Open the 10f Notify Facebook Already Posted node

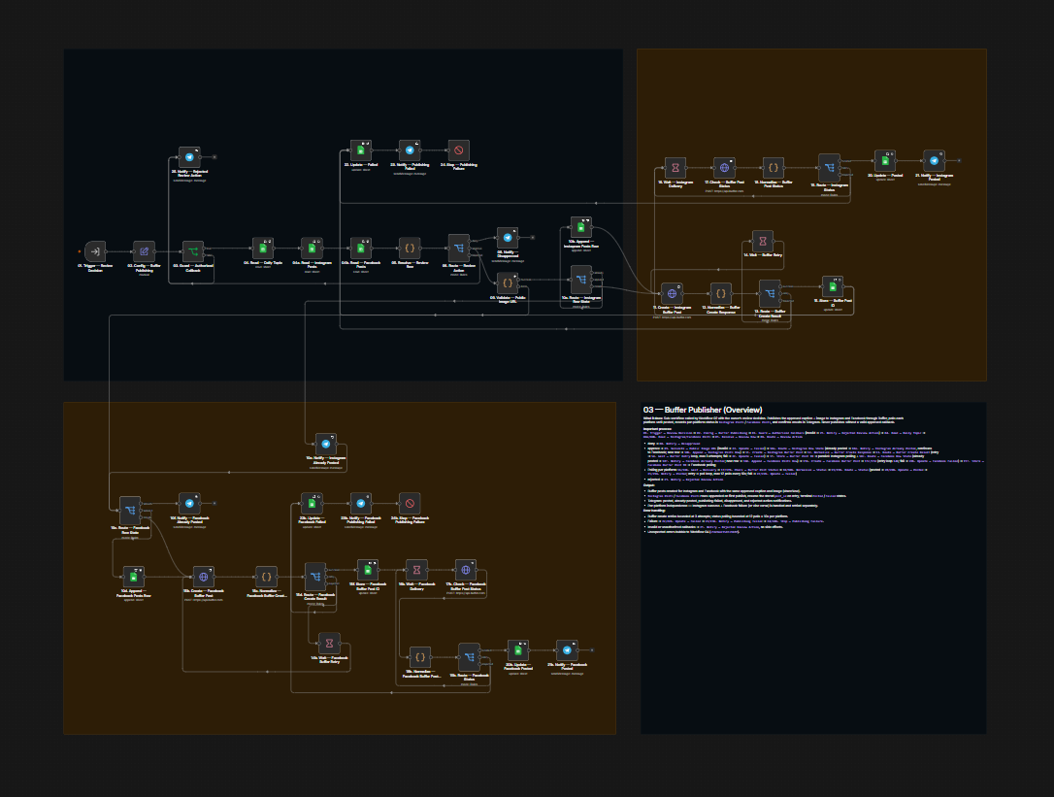tap(189, 503)
